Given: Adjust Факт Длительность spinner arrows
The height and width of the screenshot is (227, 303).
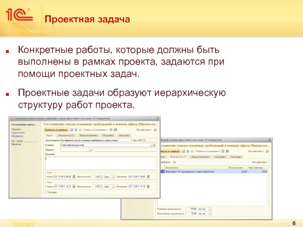Looking at the screenshot, I should click(x=101, y=187).
